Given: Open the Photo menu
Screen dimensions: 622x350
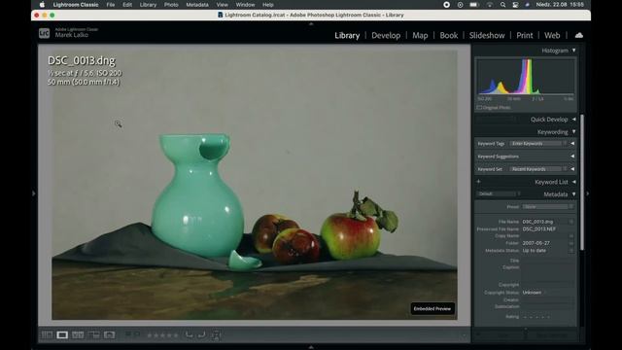Looking at the screenshot, I should coord(171,5).
